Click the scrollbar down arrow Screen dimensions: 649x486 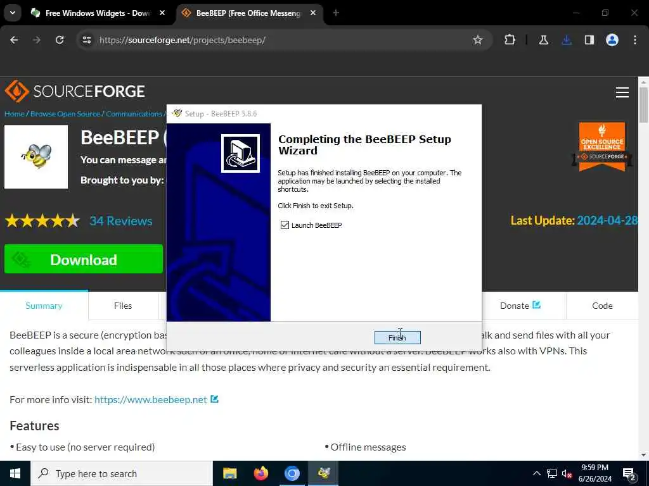pyautogui.click(x=644, y=455)
